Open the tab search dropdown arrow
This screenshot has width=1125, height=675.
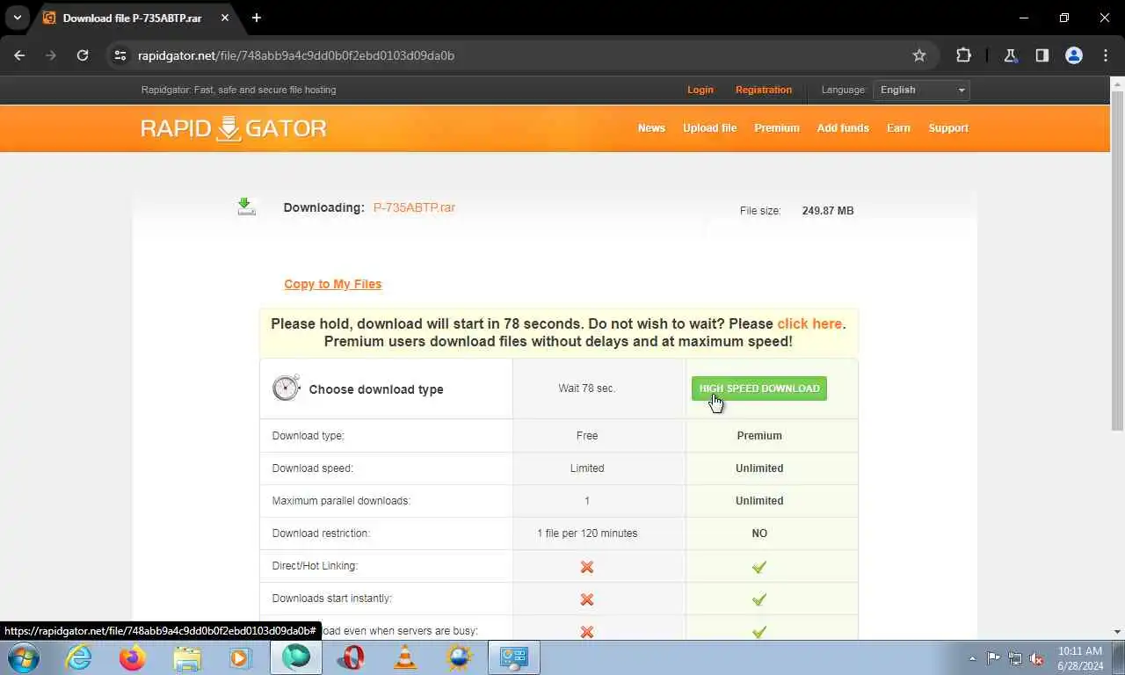click(x=17, y=18)
